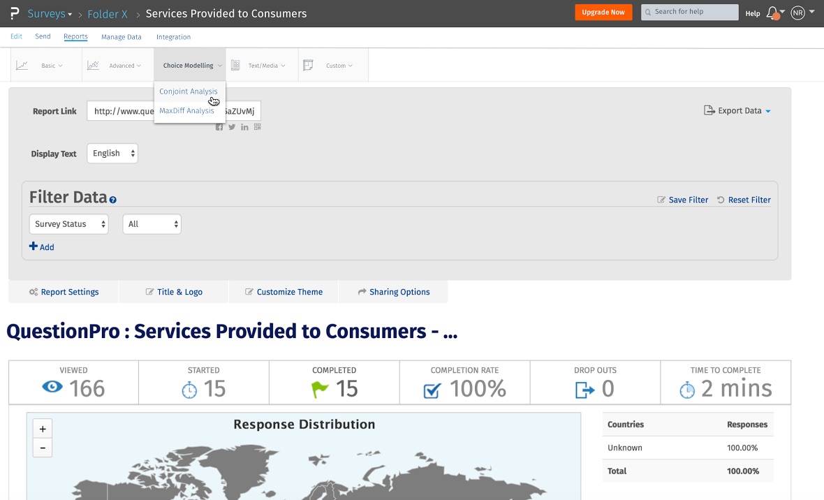Click the Drop Outs exit icon
The image size is (824, 500).
pos(585,390)
